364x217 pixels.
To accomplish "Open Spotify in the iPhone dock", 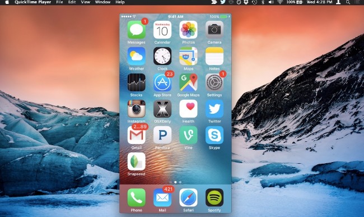I will 214,197.
